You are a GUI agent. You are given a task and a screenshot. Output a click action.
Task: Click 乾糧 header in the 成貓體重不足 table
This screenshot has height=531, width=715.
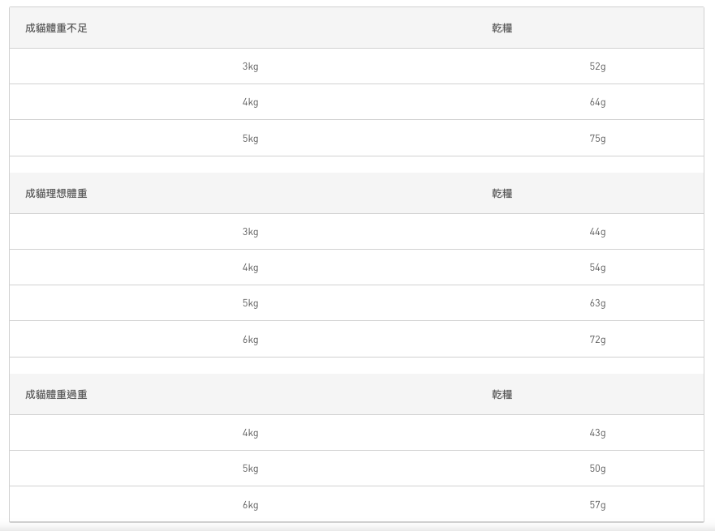tap(502, 28)
